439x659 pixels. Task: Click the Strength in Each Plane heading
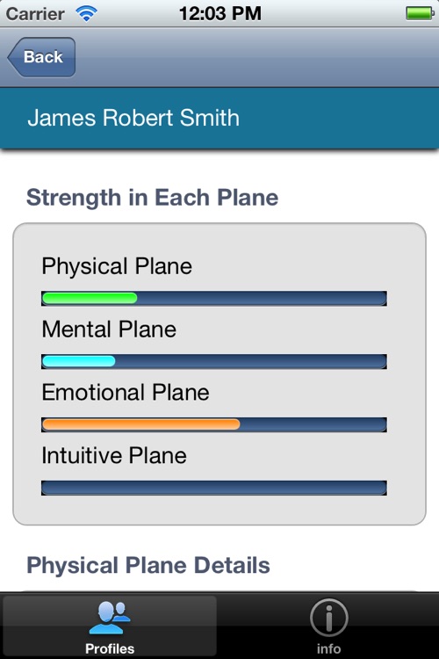point(152,198)
